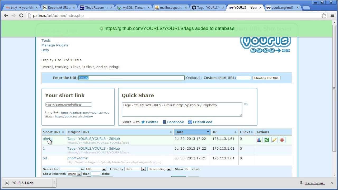Click the pencil Edit icon in Actions
This screenshot has height=190, width=338.
pyautogui.click(x=274, y=140)
